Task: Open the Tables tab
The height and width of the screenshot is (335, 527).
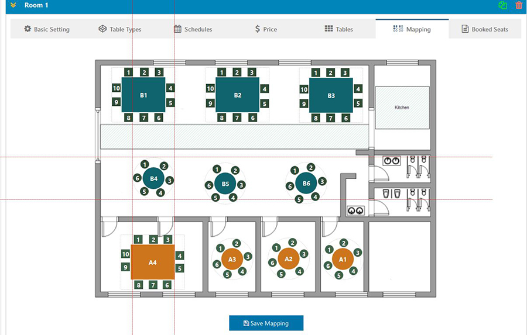Action: pos(339,29)
